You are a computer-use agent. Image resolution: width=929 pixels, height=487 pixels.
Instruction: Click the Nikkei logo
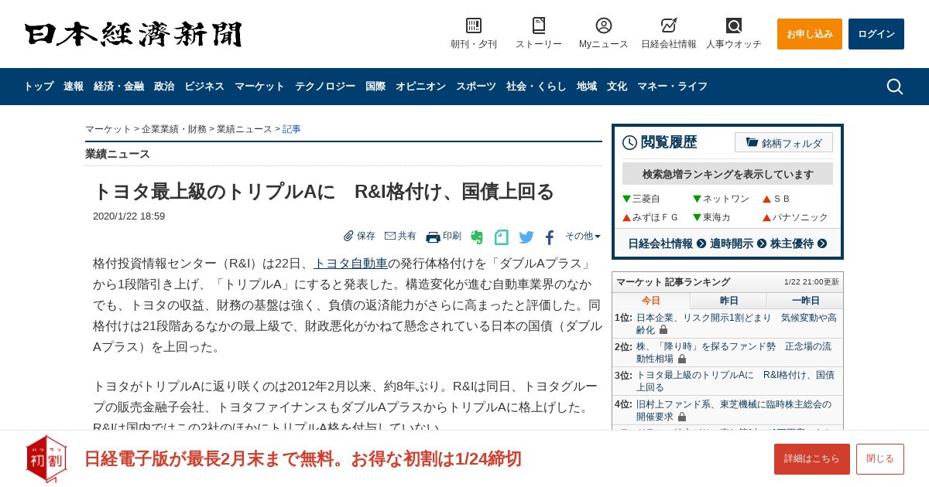click(x=133, y=34)
